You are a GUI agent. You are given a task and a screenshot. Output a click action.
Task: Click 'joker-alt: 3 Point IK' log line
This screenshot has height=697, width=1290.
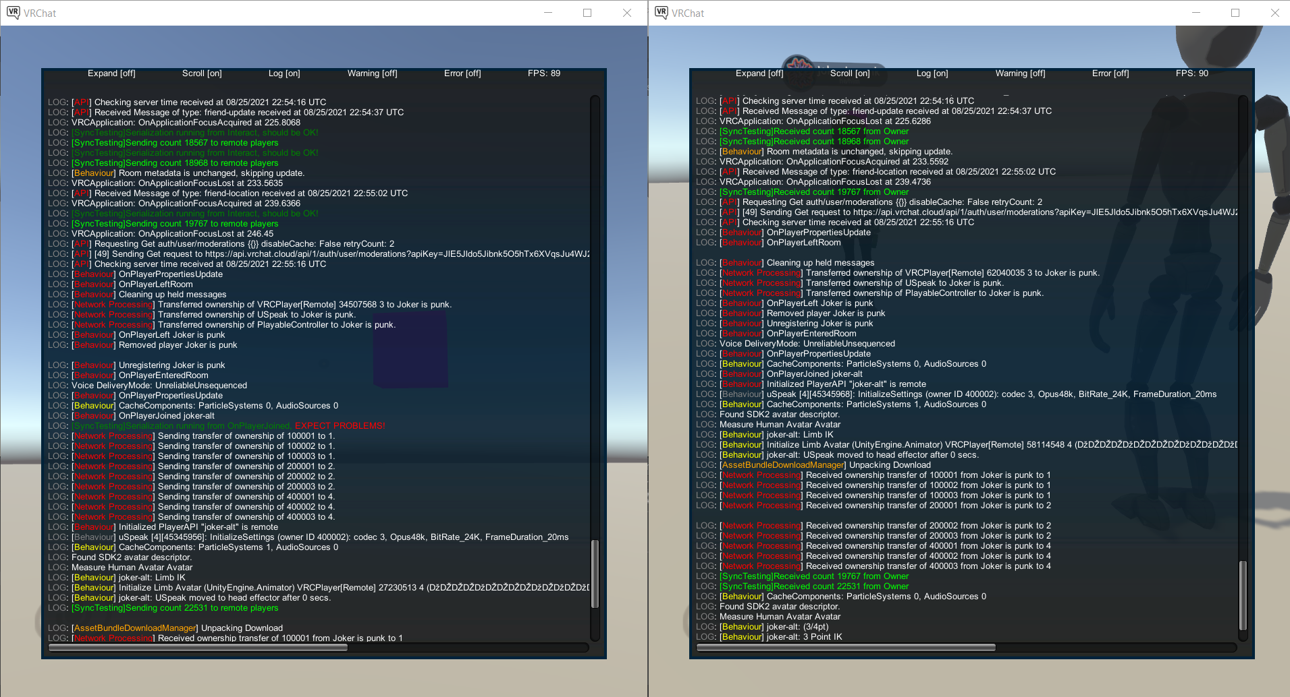pos(769,637)
